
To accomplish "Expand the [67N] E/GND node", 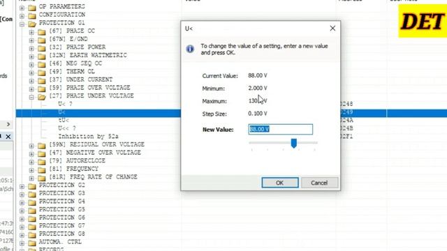I will (x=31, y=40).
